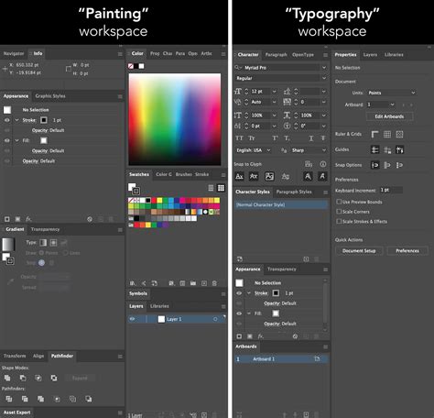
Task: Click the Superscript character icon
Action: (276, 138)
